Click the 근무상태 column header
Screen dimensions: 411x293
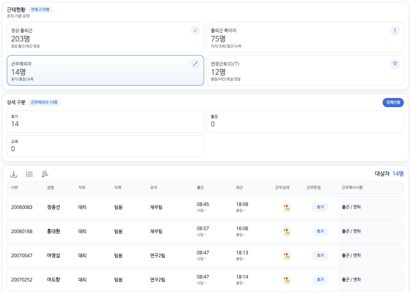[282, 188]
